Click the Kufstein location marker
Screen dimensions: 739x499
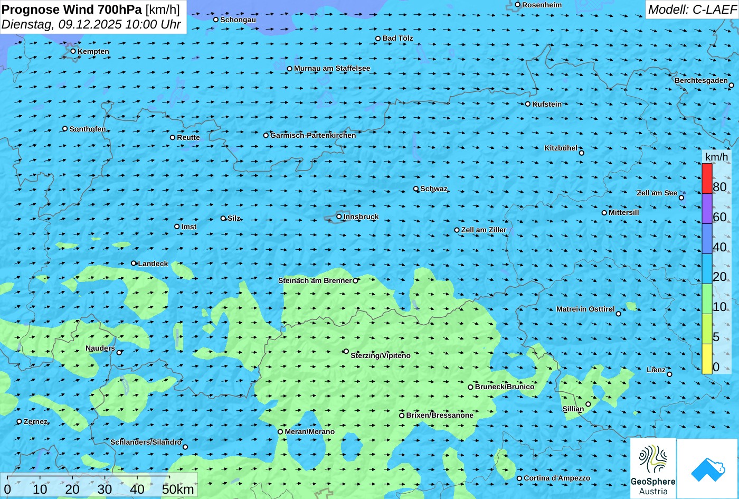pos(528,104)
